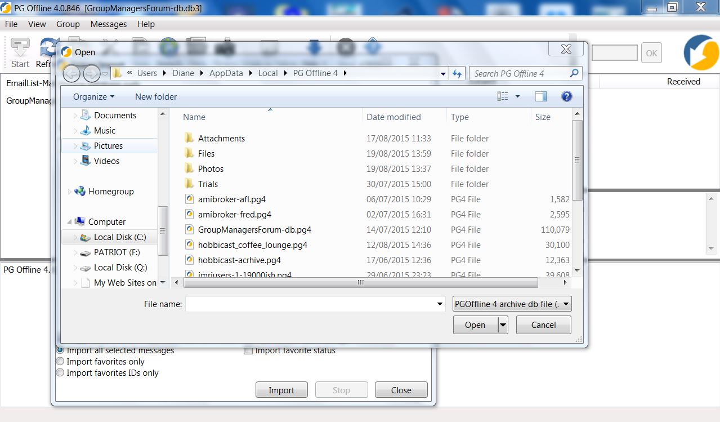This screenshot has width=720, height=422.
Task: Select Documents library in navigation pane
Action: tap(115, 115)
